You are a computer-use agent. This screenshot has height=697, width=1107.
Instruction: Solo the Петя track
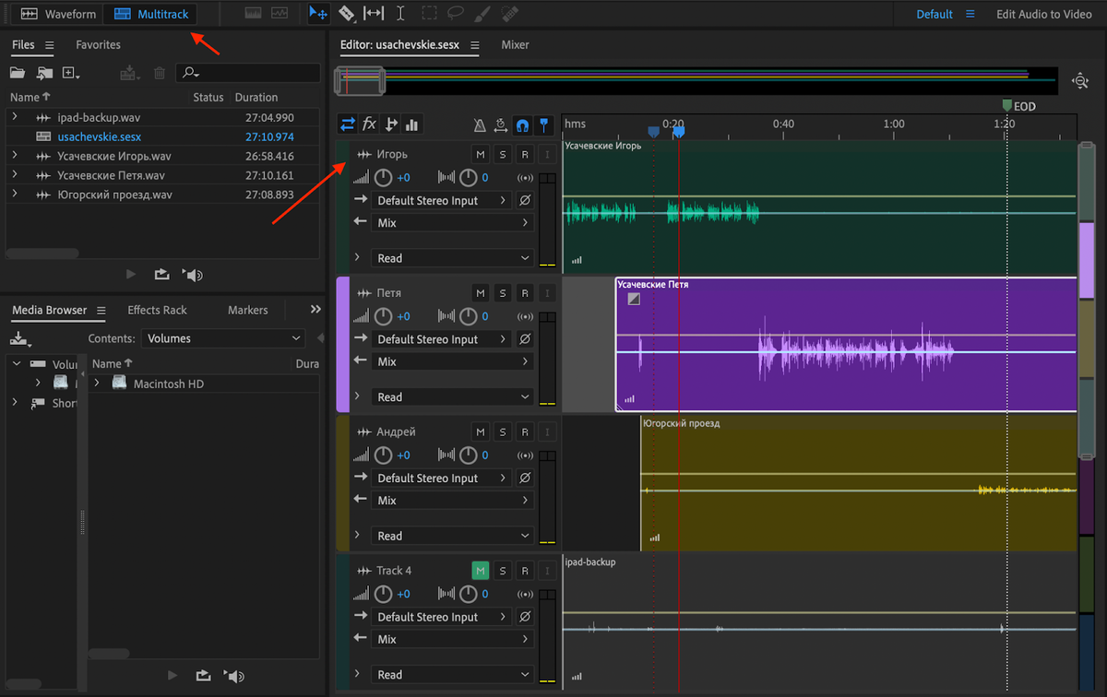(x=503, y=293)
